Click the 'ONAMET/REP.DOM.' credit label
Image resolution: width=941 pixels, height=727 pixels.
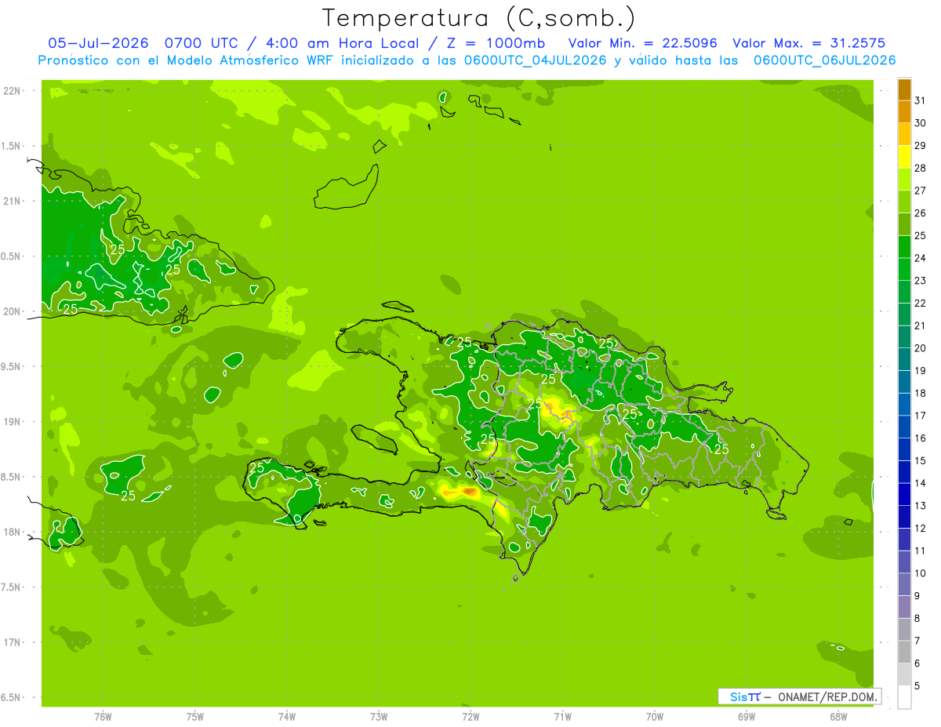(x=827, y=696)
